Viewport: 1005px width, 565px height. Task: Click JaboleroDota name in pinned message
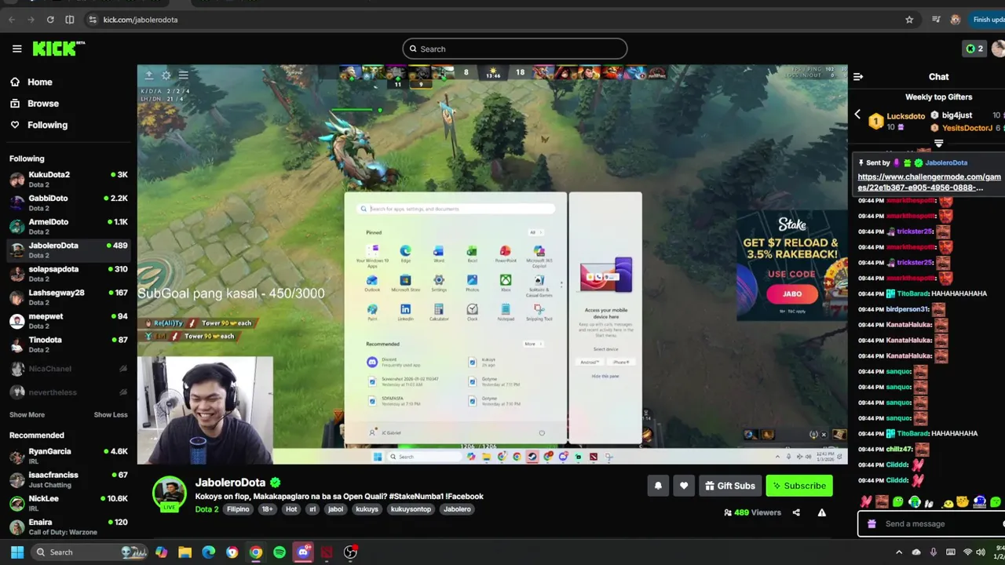click(x=945, y=162)
